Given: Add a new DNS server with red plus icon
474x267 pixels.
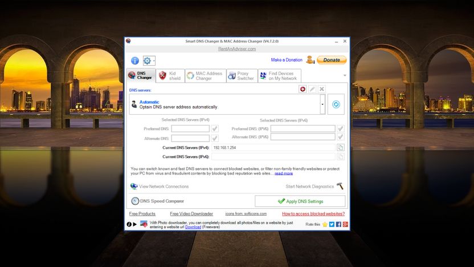Looking at the screenshot, I should (303, 89).
